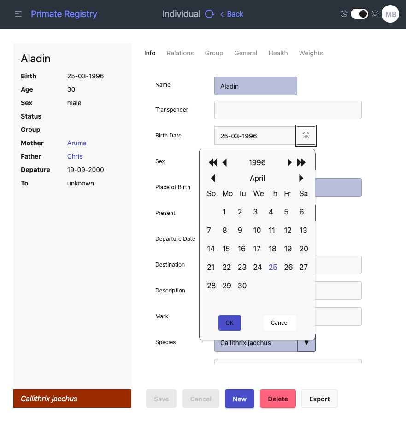Click the refresh icon beside Individual
The width and height of the screenshot is (406, 423).
[x=210, y=14]
